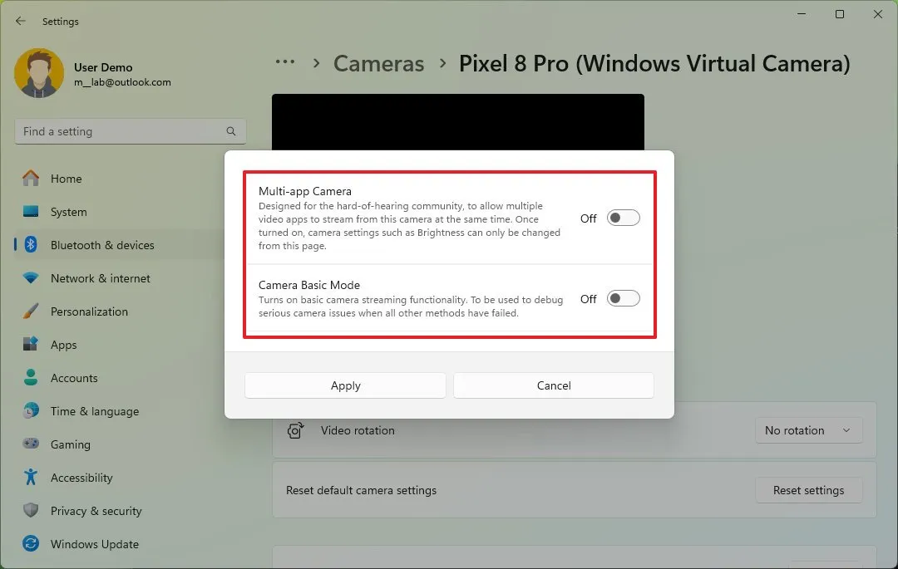Screen dimensions: 898x569
Task: Click the System monitor icon
Action: pyautogui.click(x=31, y=212)
